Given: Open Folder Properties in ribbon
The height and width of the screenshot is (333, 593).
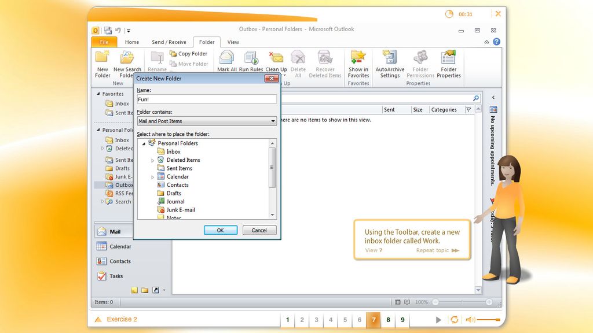Looking at the screenshot, I should pyautogui.click(x=449, y=64).
